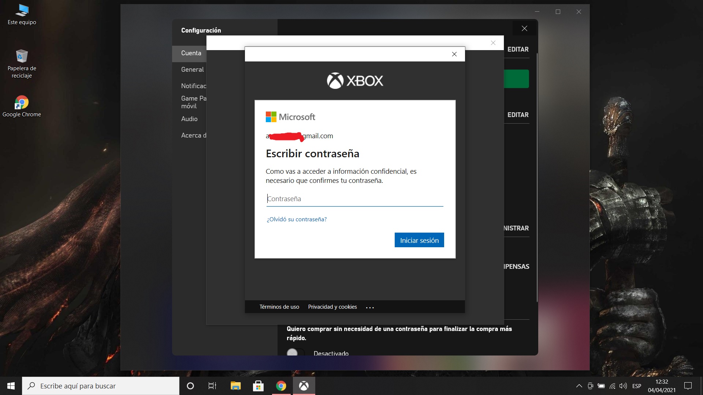Close the Xbox sign-in dialog
This screenshot has width=703, height=395.
click(x=454, y=54)
